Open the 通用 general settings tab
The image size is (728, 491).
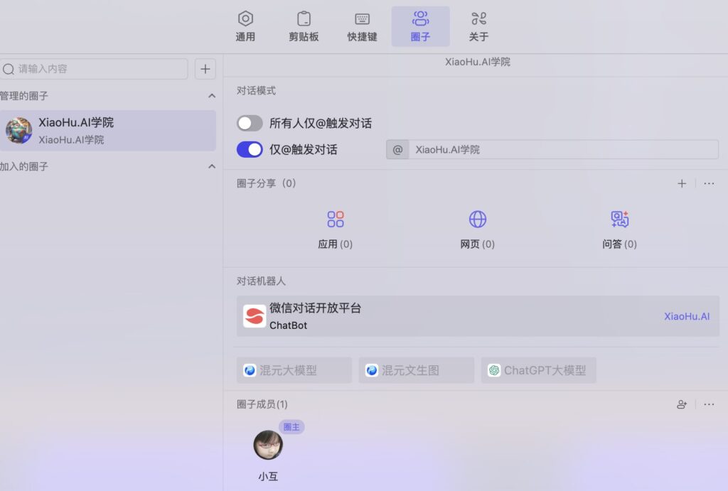[245, 26]
